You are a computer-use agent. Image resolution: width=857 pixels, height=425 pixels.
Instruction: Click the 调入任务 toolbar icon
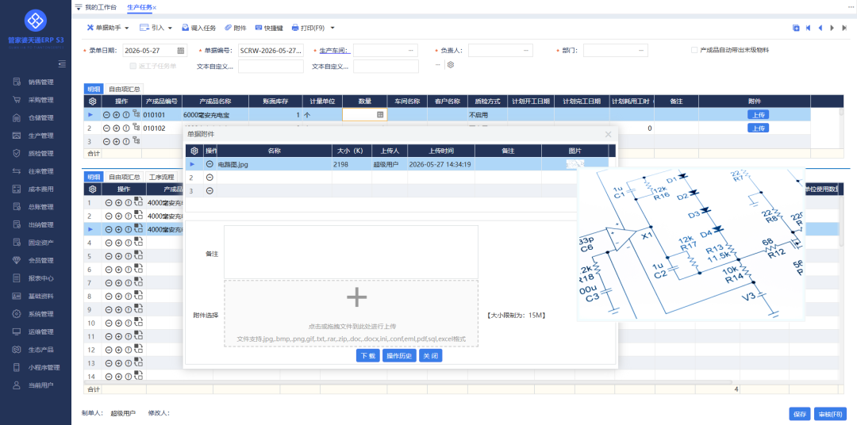(198, 28)
